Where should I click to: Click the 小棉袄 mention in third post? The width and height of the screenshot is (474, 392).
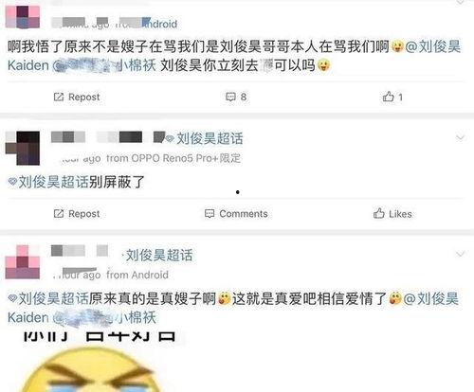[x=104, y=317]
